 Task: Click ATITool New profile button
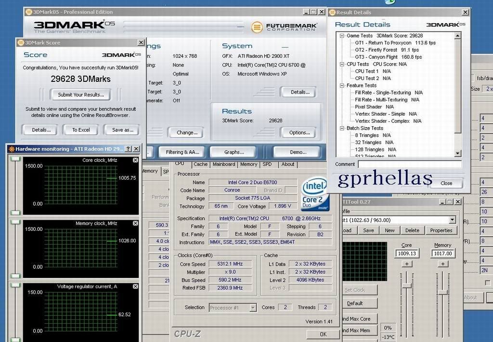[x=389, y=230]
